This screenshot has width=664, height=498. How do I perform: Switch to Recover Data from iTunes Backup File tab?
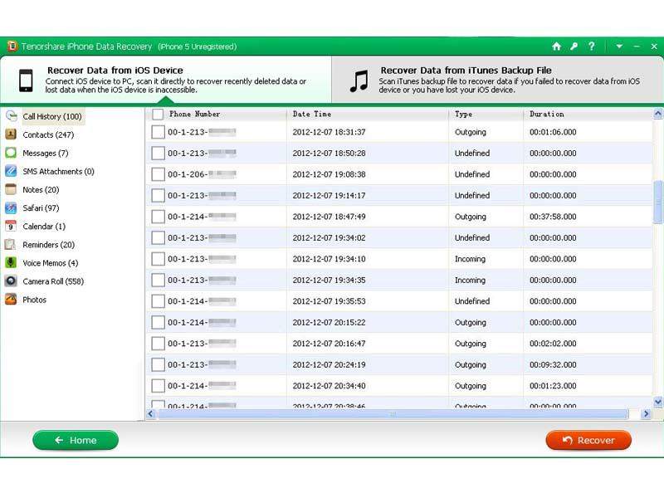tap(497, 79)
